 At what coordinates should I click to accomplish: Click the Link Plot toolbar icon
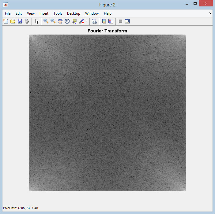point(94,21)
